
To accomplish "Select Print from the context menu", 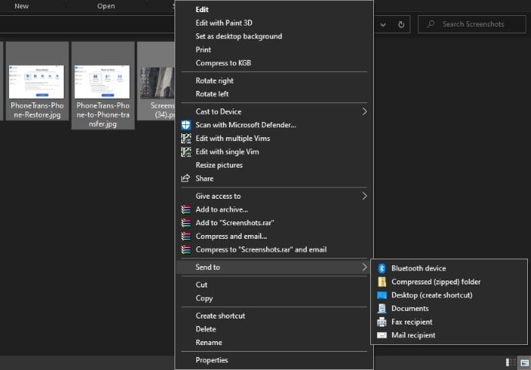I will [274, 50].
